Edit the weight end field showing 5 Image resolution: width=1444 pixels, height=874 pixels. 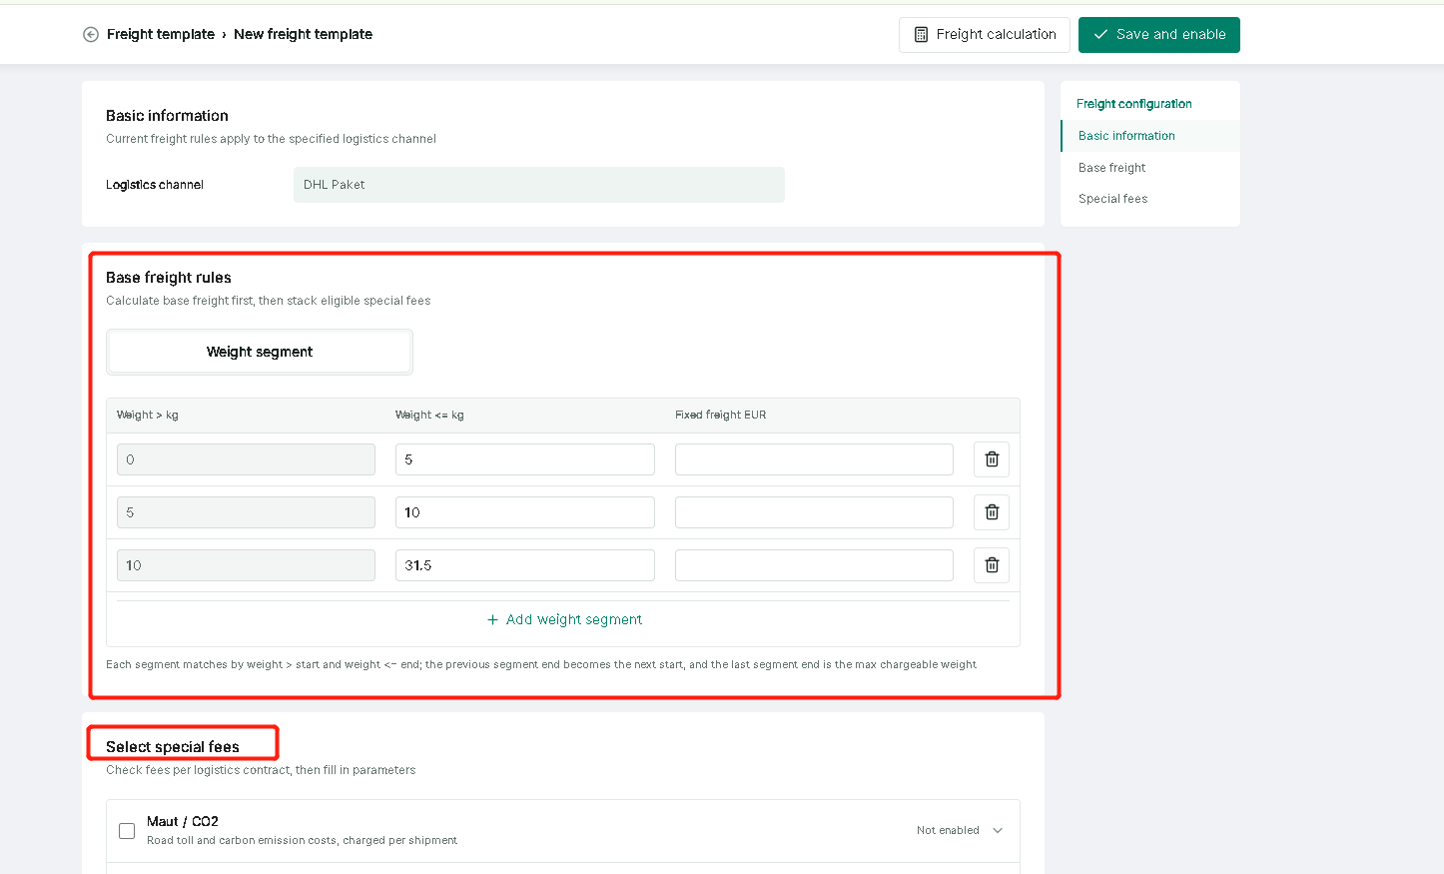pyautogui.click(x=525, y=459)
